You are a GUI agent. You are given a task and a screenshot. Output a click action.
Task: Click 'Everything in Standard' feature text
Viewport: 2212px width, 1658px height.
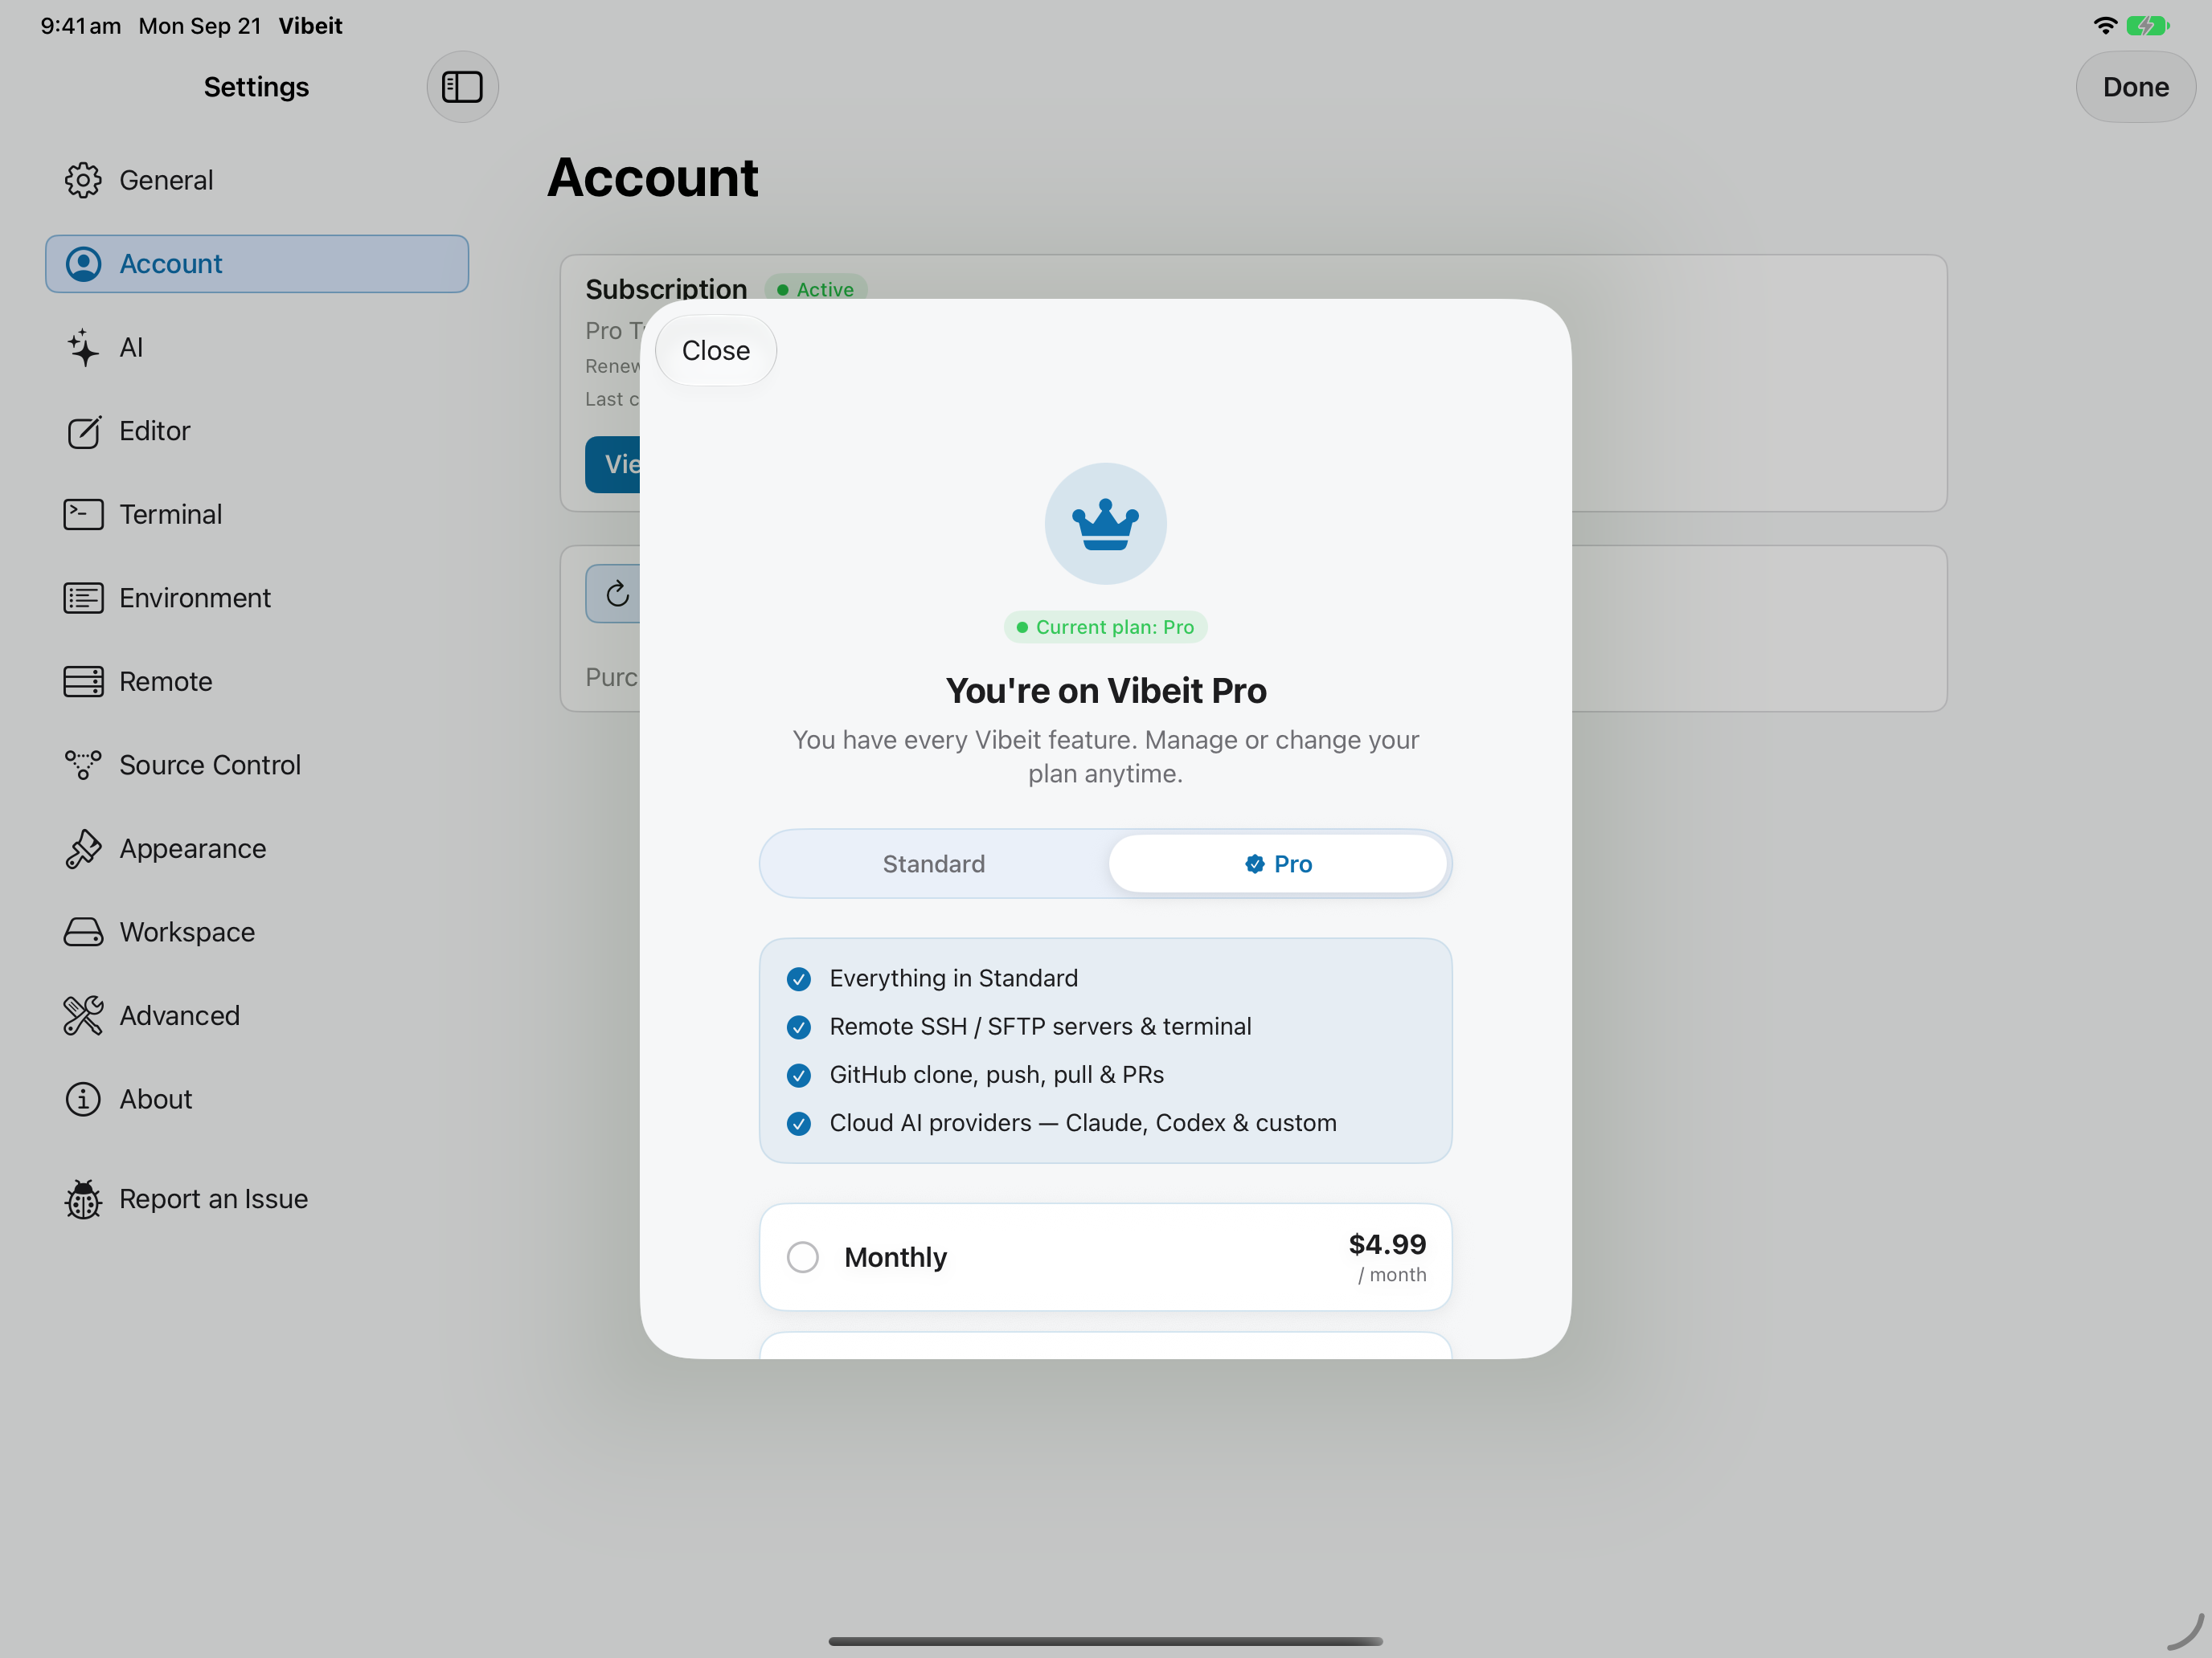click(953, 979)
